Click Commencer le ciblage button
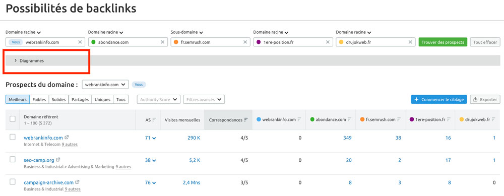The height and width of the screenshot is (196, 504). (x=439, y=100)
